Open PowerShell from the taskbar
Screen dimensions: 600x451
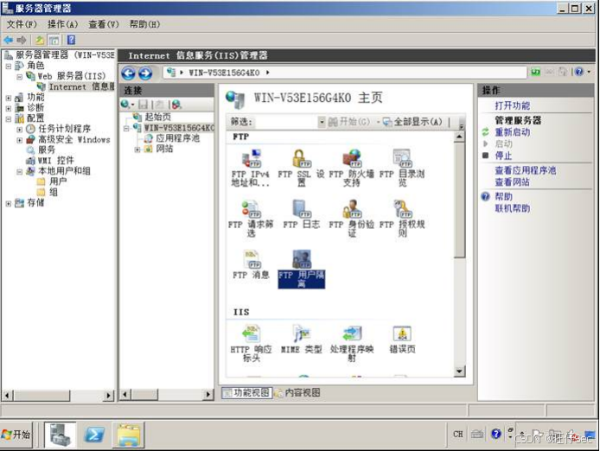click(94, 435)
